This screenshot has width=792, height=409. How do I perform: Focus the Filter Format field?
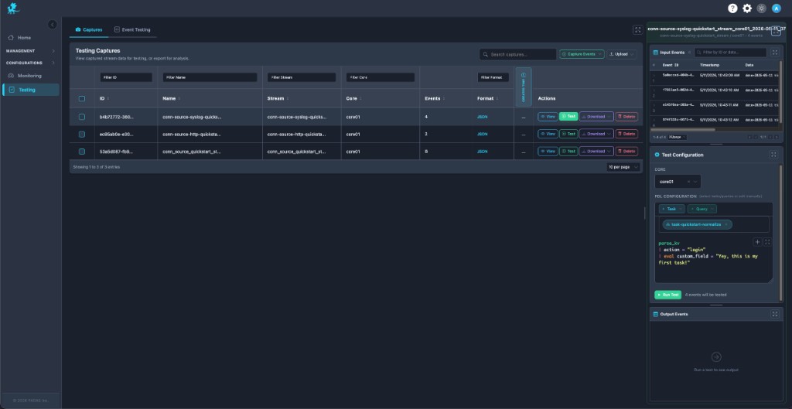click(493, 77)
